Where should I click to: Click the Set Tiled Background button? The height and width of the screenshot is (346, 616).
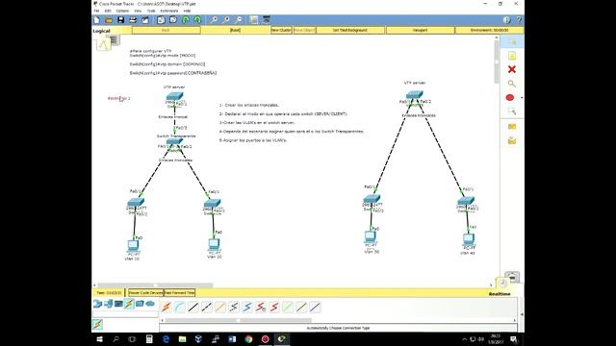pyautogui.click(x=350, y=30)
